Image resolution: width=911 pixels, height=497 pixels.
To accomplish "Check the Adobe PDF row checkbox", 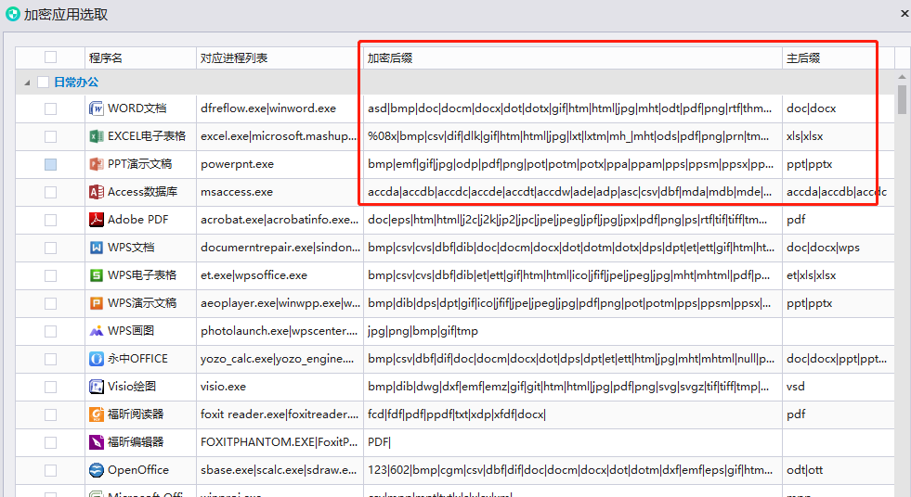I will click(x=50, y=220).
